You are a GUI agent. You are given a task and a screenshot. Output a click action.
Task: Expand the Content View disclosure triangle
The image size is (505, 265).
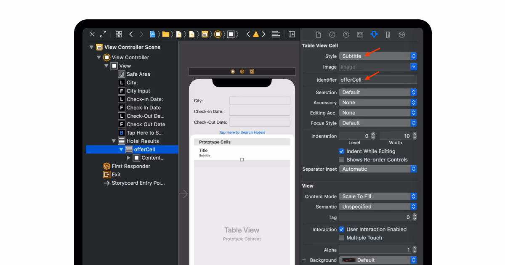[x=129, y=158]
